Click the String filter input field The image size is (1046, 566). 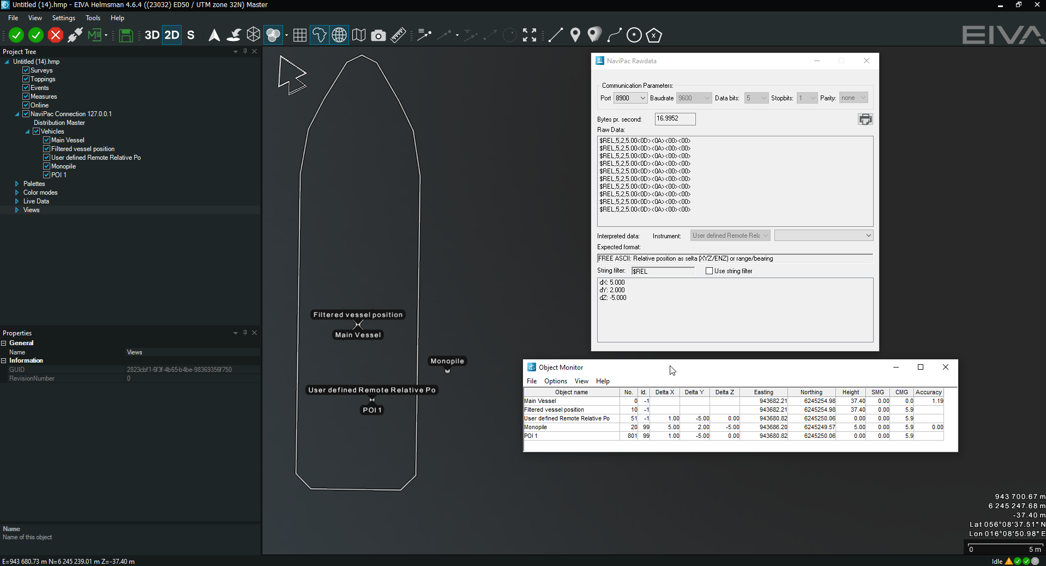click(663, 271)
